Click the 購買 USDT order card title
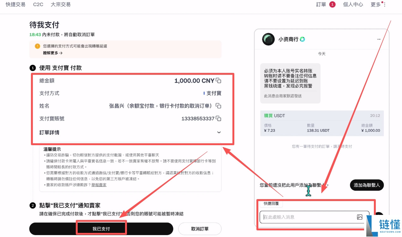This screenshot has width=402, height=237. tap(274, 116)
